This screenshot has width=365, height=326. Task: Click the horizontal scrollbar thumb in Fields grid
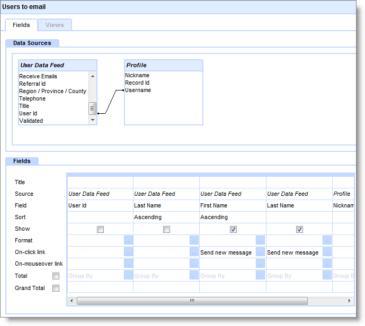(x=192, y=301)
